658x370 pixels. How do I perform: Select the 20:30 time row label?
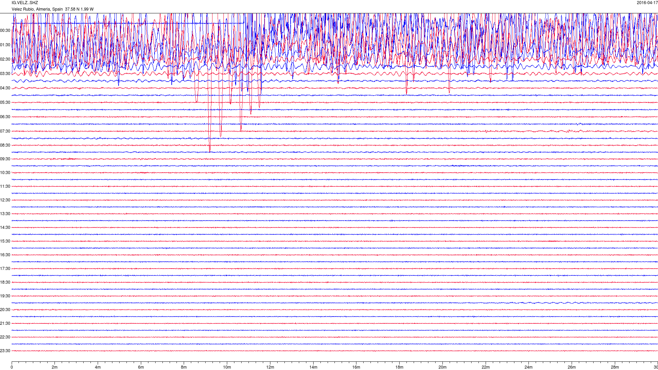point(5,310)
